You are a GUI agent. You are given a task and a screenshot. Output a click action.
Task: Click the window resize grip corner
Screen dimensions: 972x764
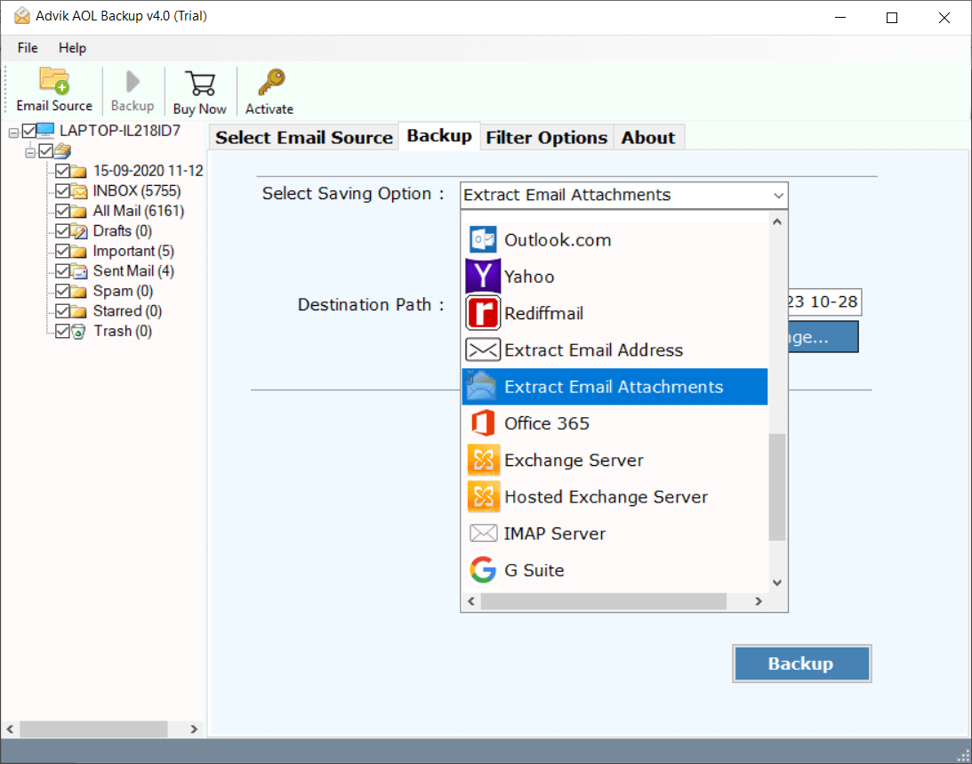pyautogui.click(x=963, y=755)
